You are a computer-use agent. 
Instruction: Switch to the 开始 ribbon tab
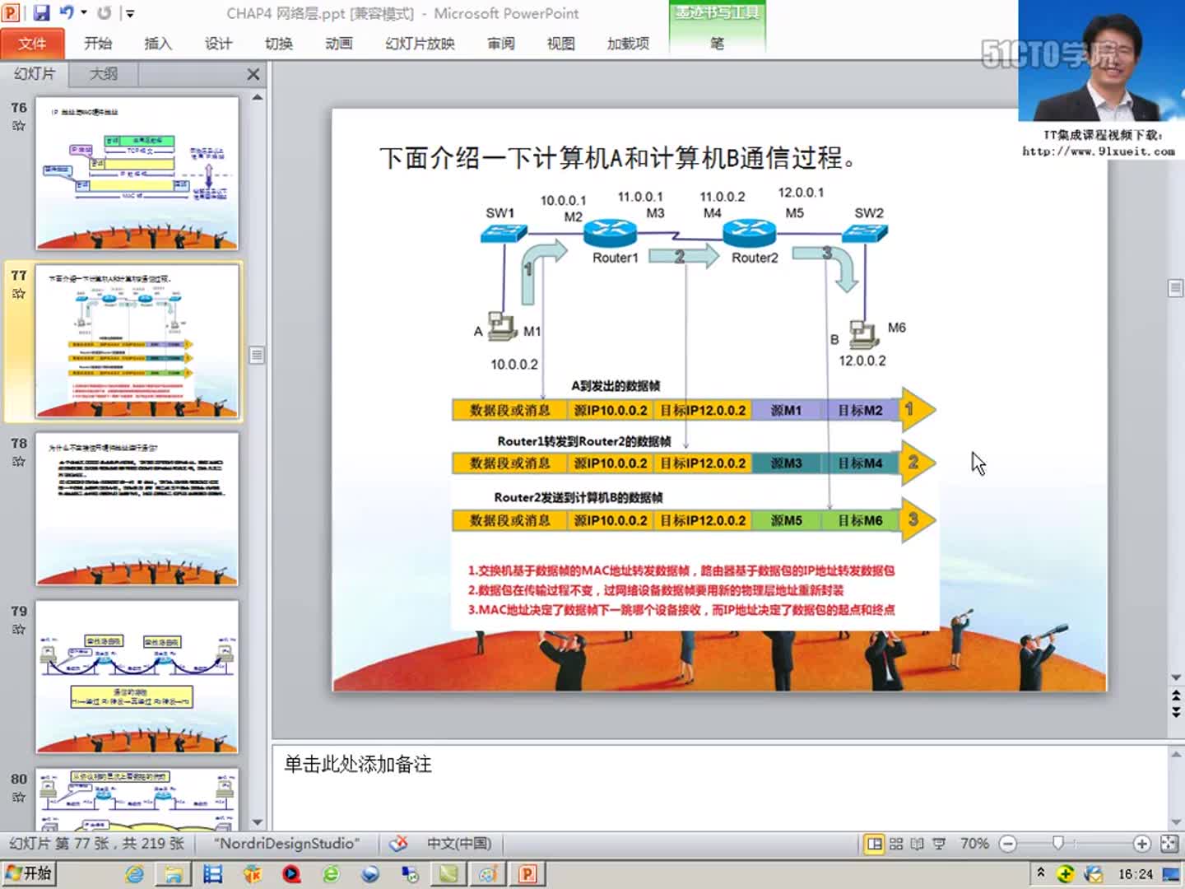tap(98, 44)
